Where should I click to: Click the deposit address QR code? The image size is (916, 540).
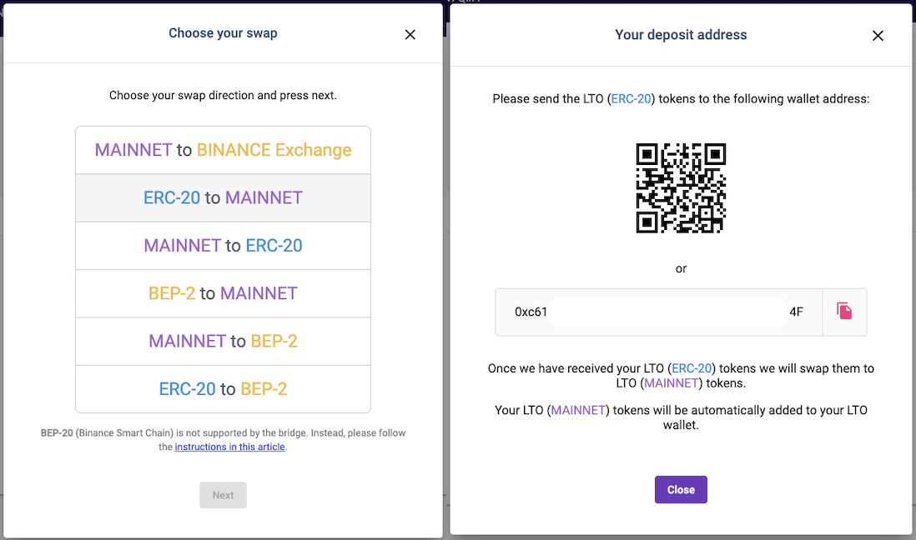click(x=681, y=188)
